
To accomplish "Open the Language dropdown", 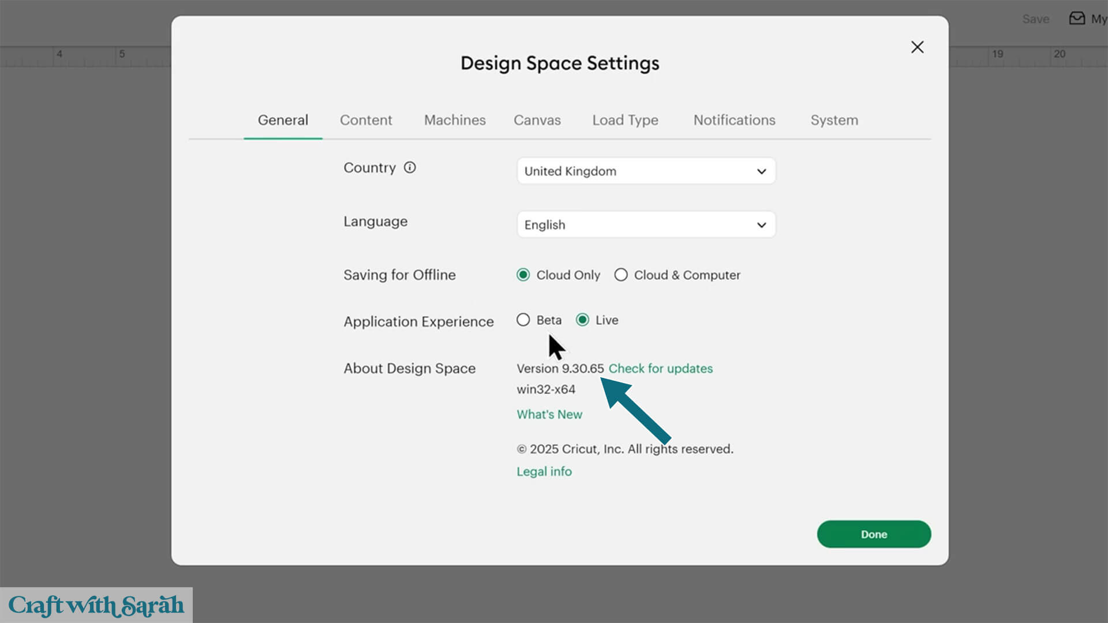I will (x=645, y=225).
